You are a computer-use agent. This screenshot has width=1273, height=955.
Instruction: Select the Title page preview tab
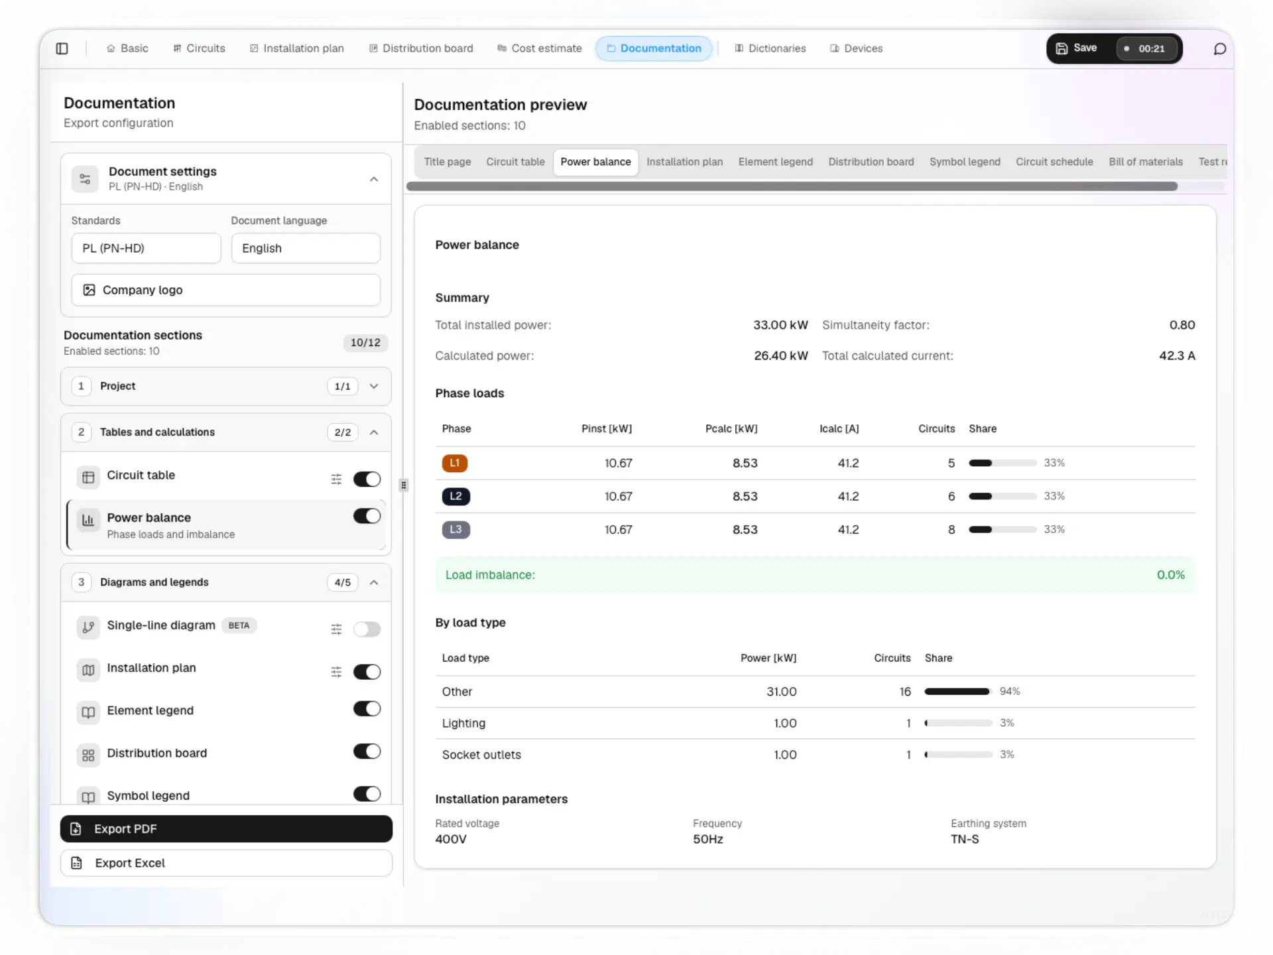[447, 162]
